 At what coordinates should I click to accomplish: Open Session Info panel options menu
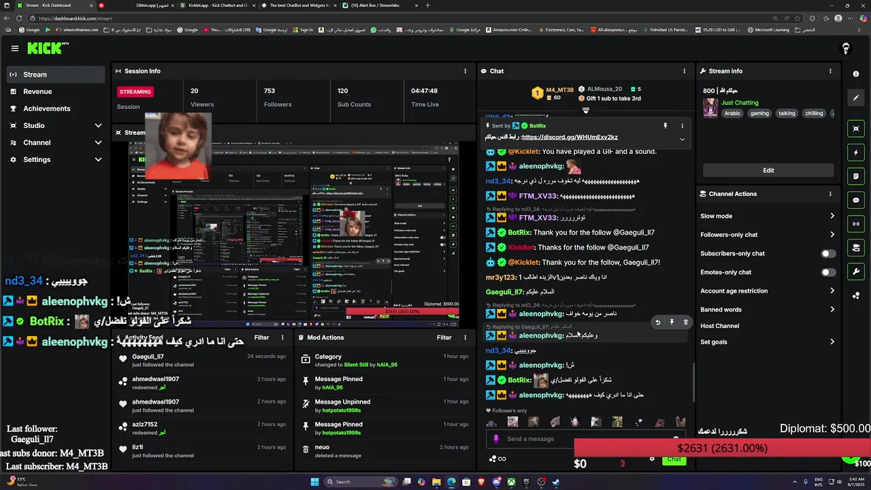(x=465, y=71)
